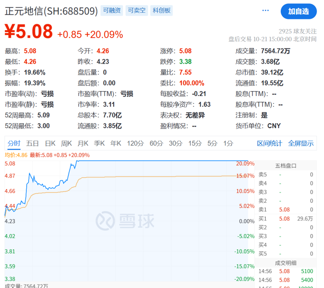Viewport: 324px width, 288px height.
Task: Click the 可卖空 tag
Action: tap(136, 11)
